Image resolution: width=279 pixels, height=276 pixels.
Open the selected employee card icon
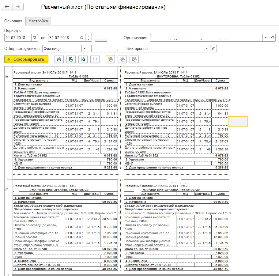[213, 48]
